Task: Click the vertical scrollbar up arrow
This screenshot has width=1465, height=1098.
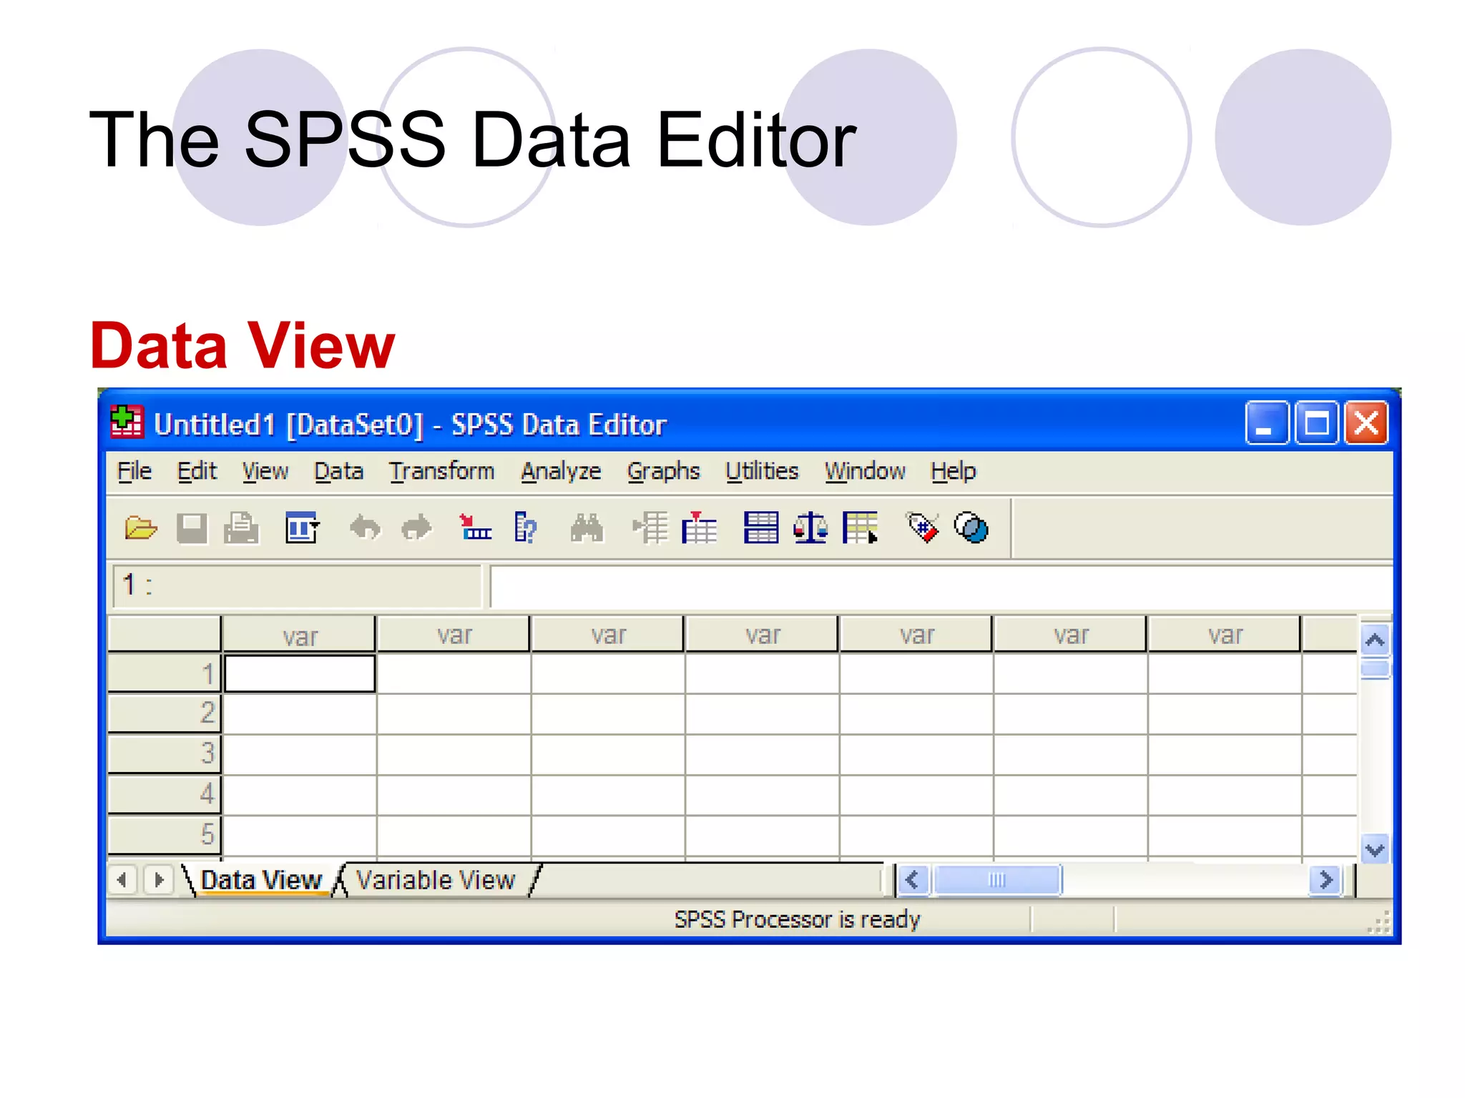Action: [1375, 640]
